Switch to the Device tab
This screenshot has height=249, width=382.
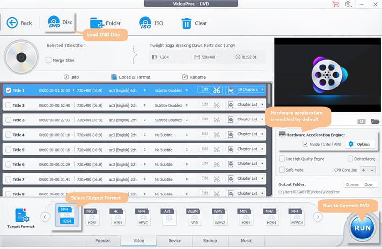point(175,241)
